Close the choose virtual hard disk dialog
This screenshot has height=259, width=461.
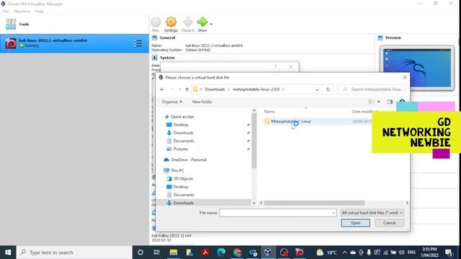click(405, 77)
